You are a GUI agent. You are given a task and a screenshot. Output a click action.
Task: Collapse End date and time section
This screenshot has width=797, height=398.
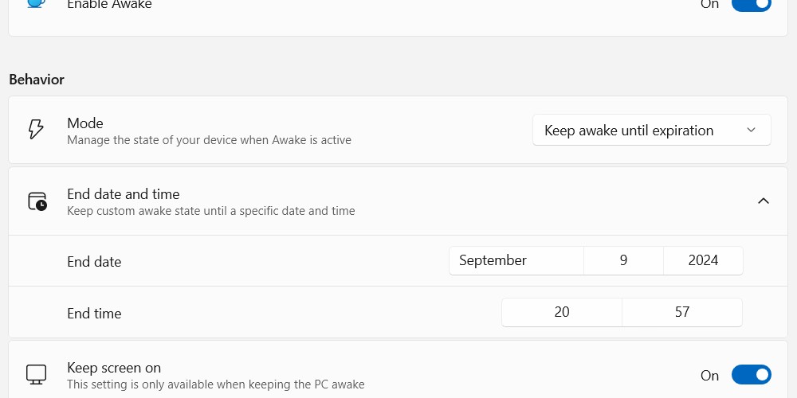coord(763,201)
